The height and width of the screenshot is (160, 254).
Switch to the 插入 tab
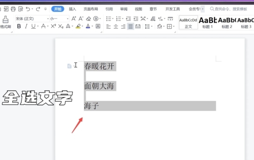click(x=72, y=9)
